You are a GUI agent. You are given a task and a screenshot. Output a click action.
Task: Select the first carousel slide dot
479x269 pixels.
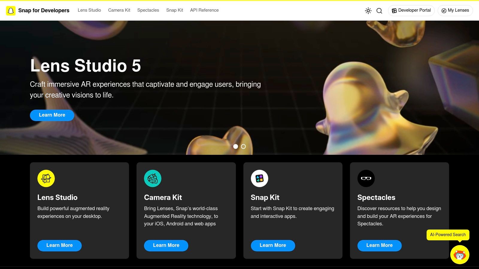[x=236, y=146]
